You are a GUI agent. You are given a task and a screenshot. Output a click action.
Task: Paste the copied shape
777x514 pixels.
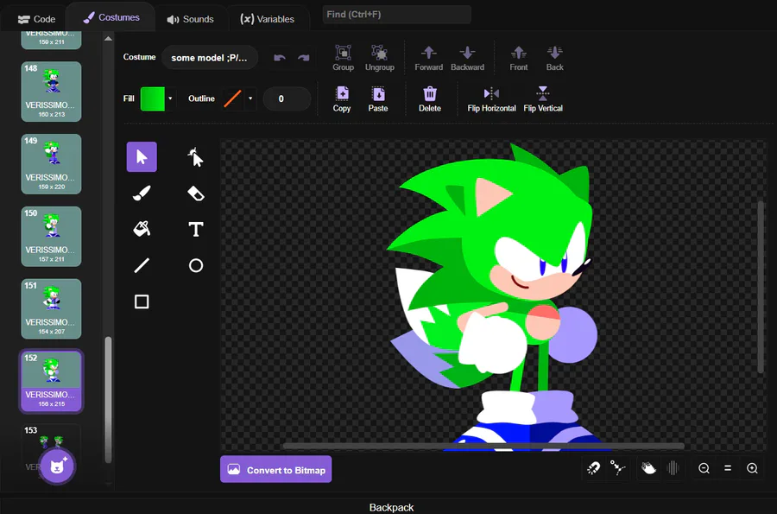coord(378,99)
